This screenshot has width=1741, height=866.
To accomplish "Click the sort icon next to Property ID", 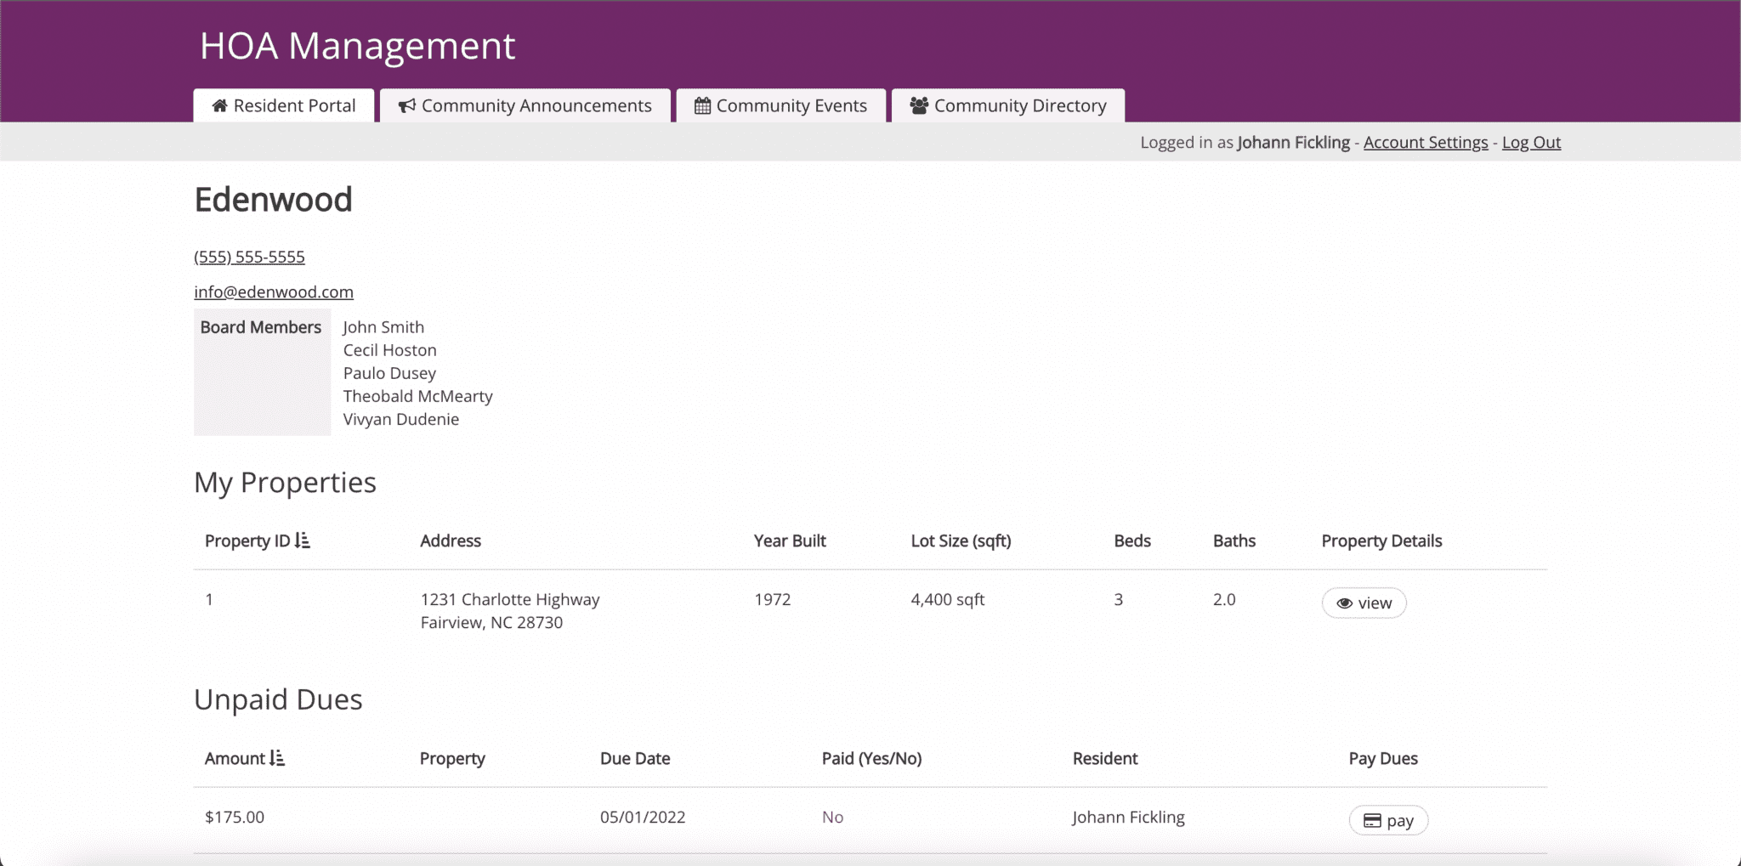I will click(303, 540).
